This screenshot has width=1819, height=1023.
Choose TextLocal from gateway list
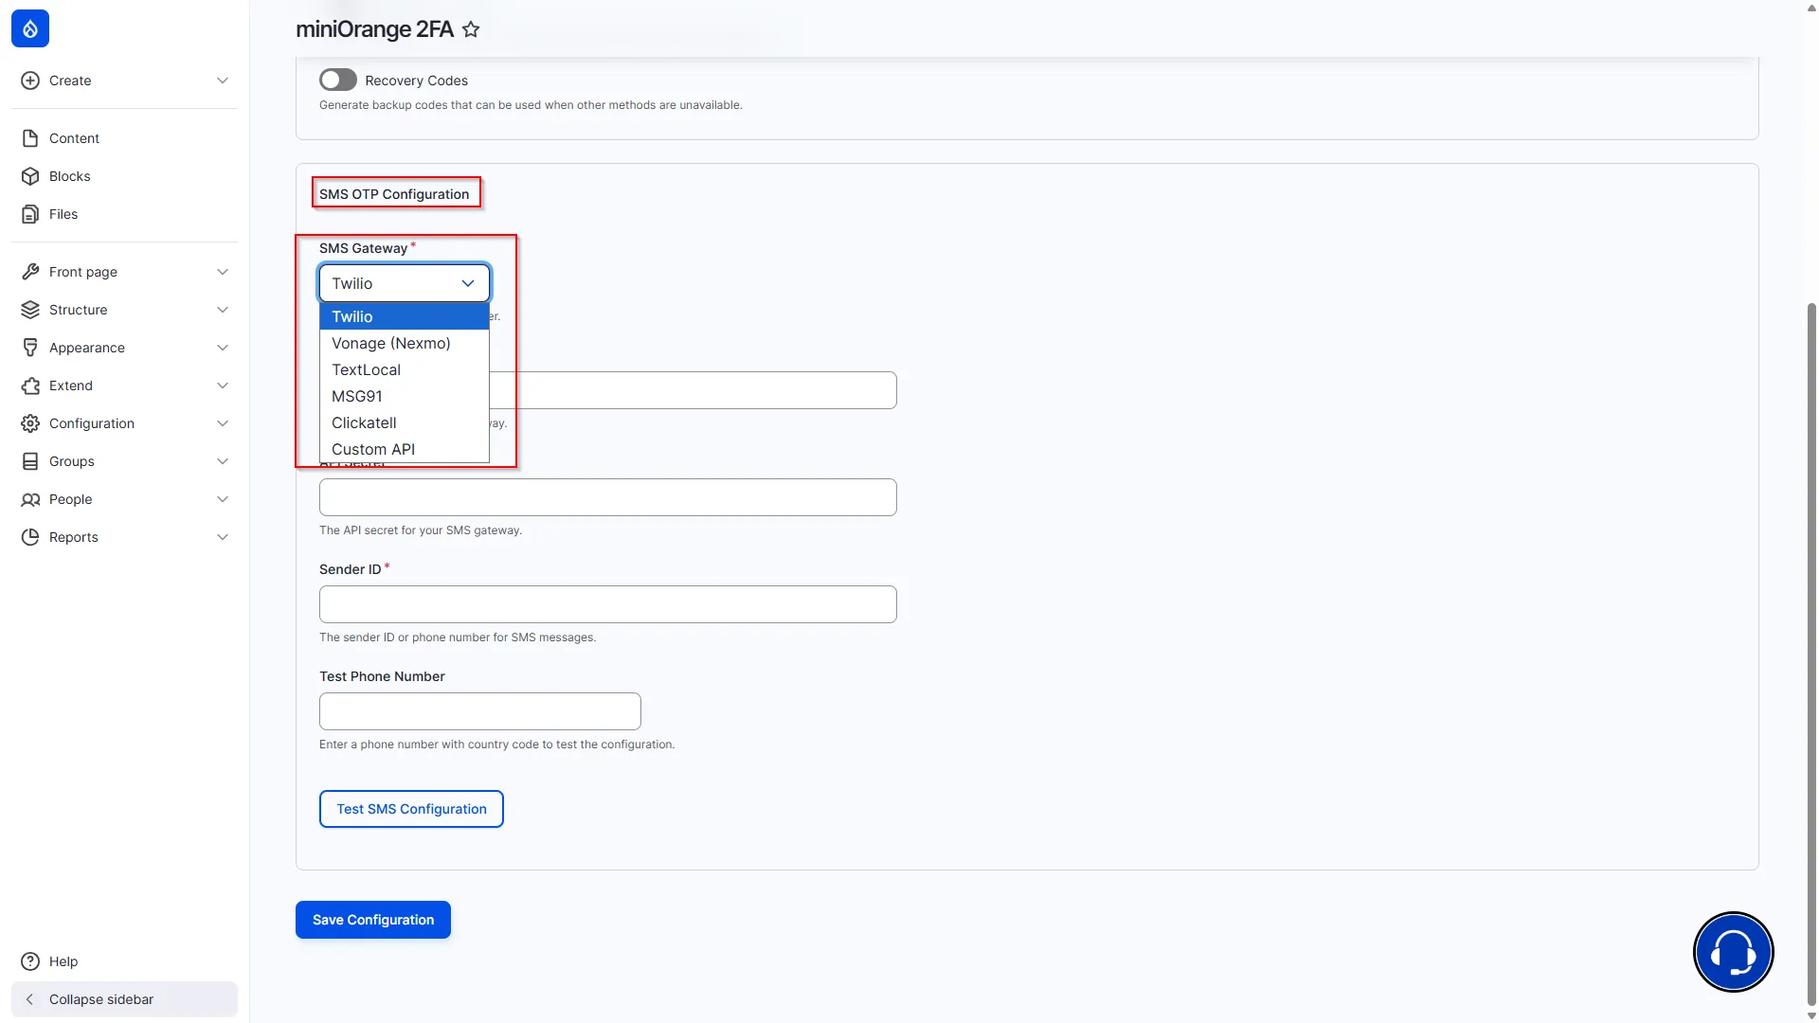tap(405, 369)
